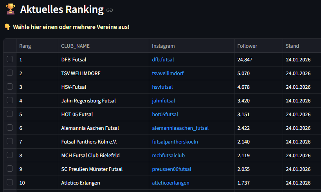
Task: Open the dfb.futsal Instagram link
Action: (x=163, y=60)
